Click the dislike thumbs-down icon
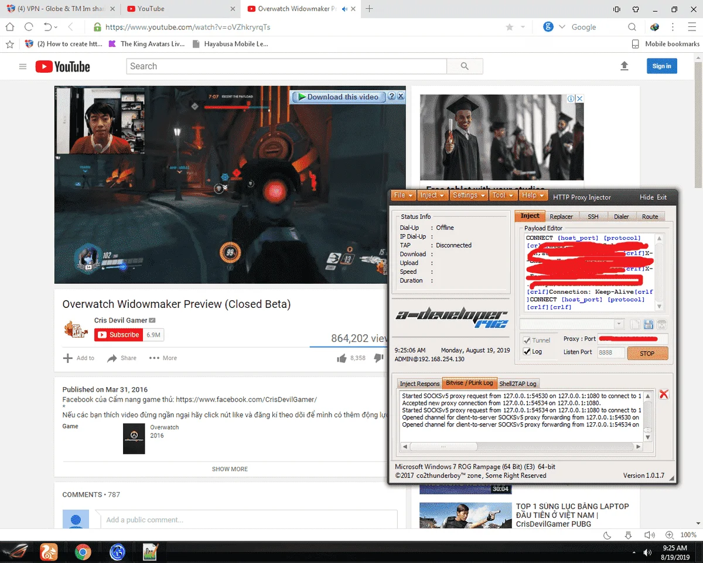This screenshot has width=703, height=563. click(x=378, y=358)
